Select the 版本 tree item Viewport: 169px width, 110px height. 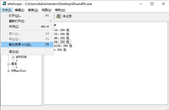14,64
